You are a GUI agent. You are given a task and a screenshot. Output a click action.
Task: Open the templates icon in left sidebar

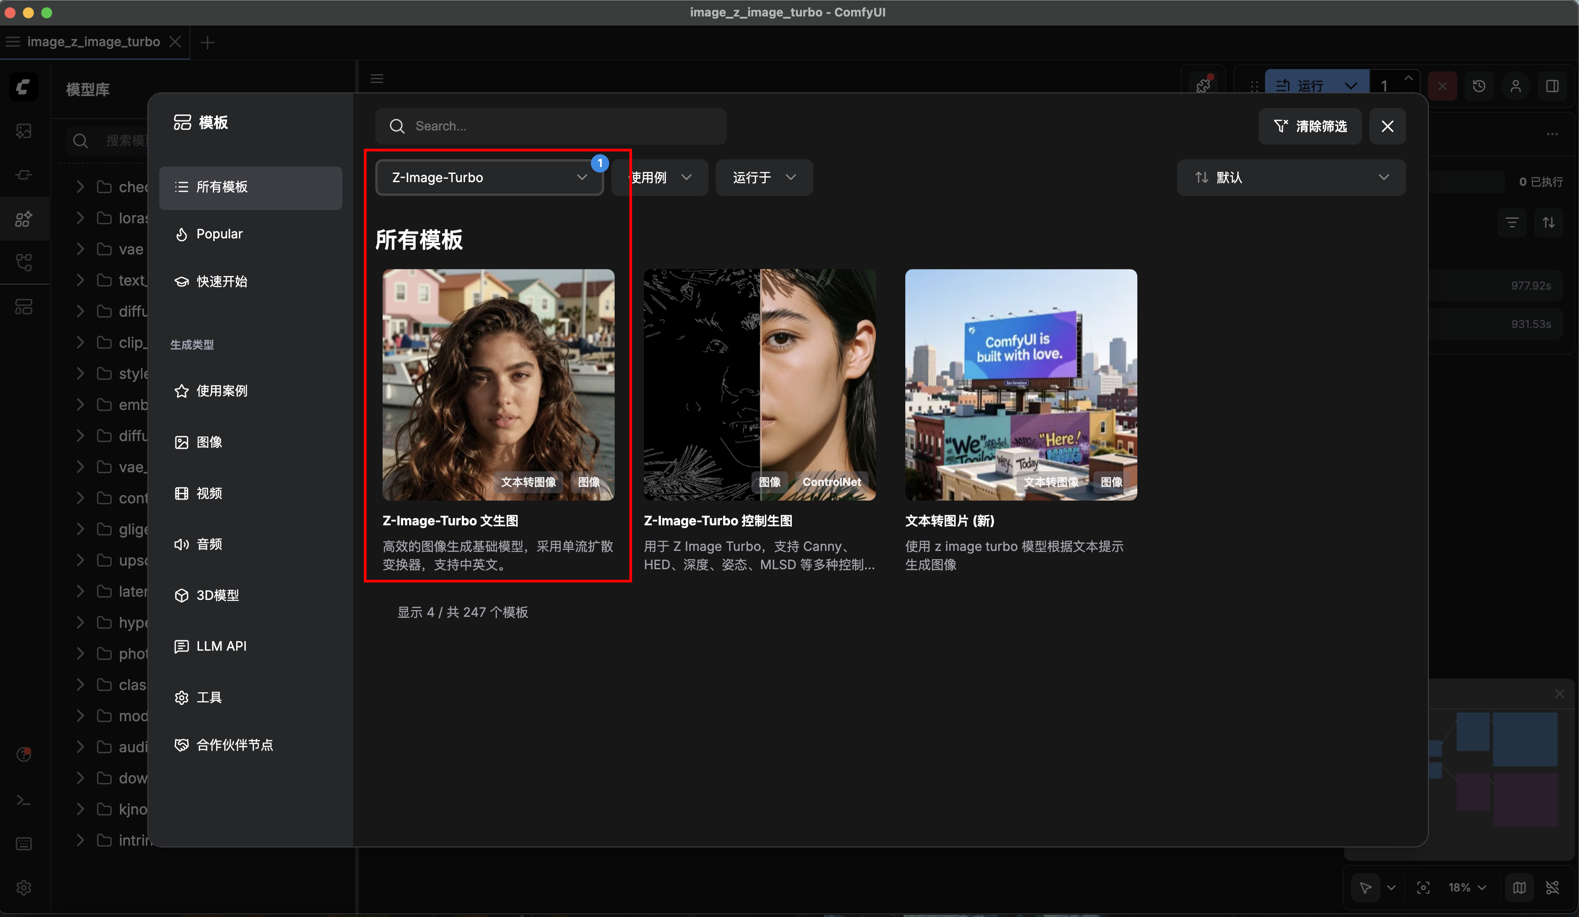tap(24, 306)
